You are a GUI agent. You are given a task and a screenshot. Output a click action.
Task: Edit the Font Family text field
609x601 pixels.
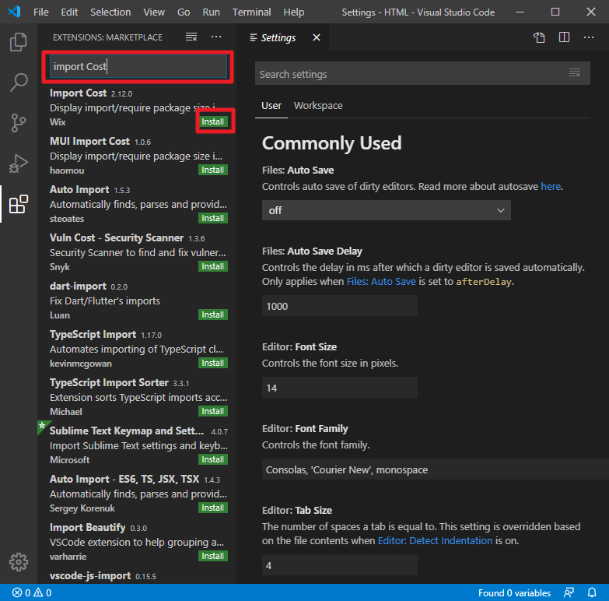point(436,469)
